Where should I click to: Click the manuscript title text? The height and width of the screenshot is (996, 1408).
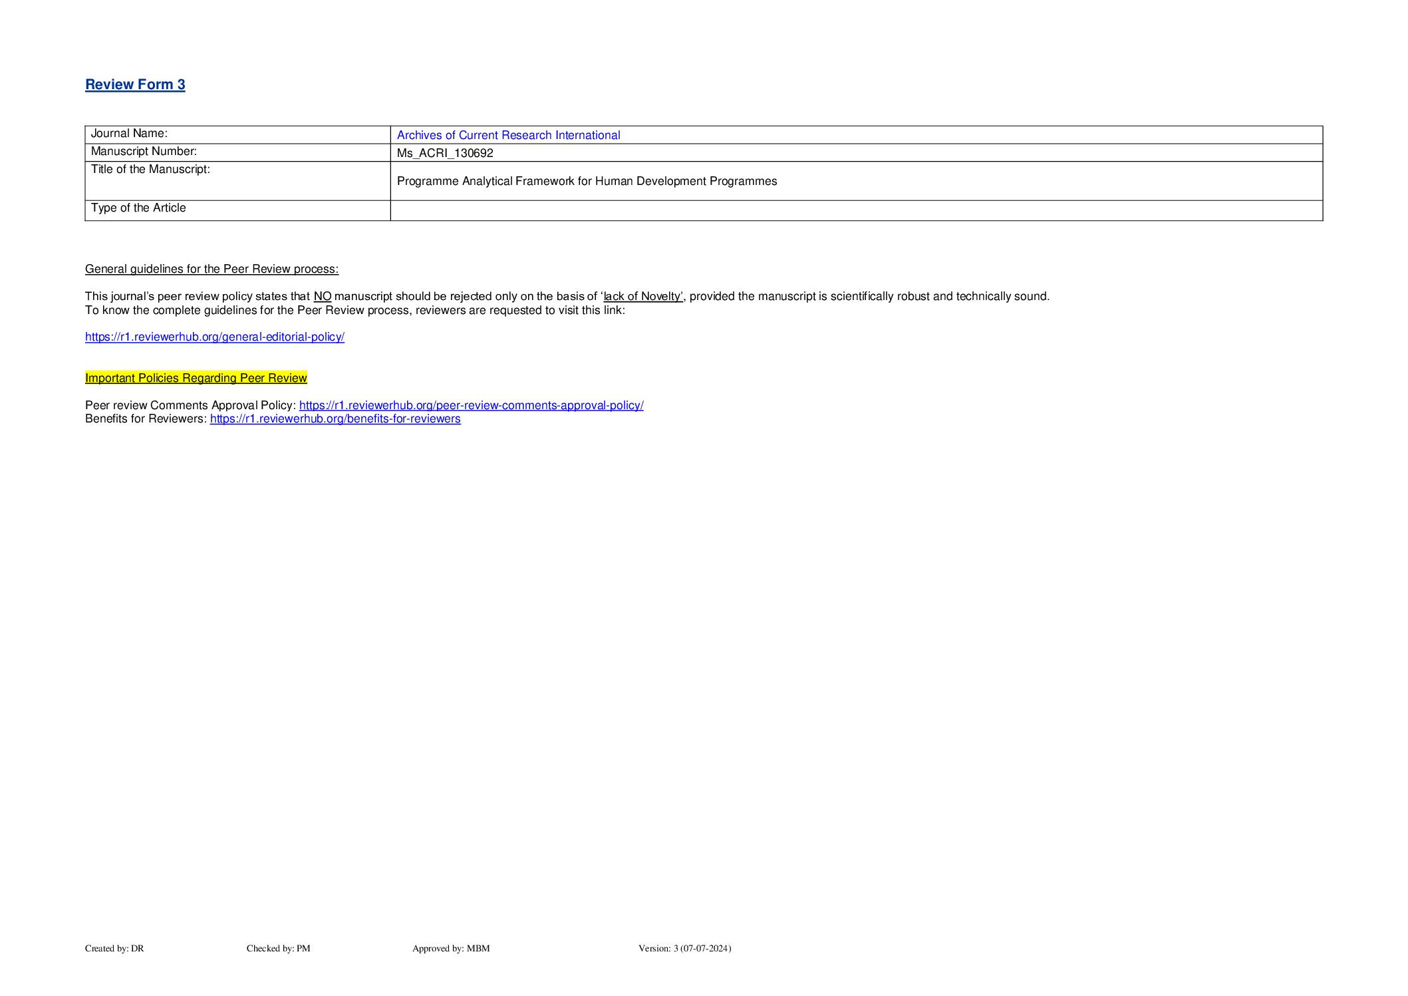tap(587, 181)
